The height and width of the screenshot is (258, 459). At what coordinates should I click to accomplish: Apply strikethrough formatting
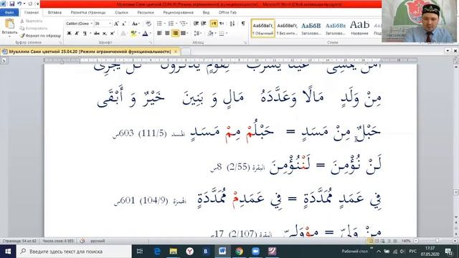(x=97, y=34)
